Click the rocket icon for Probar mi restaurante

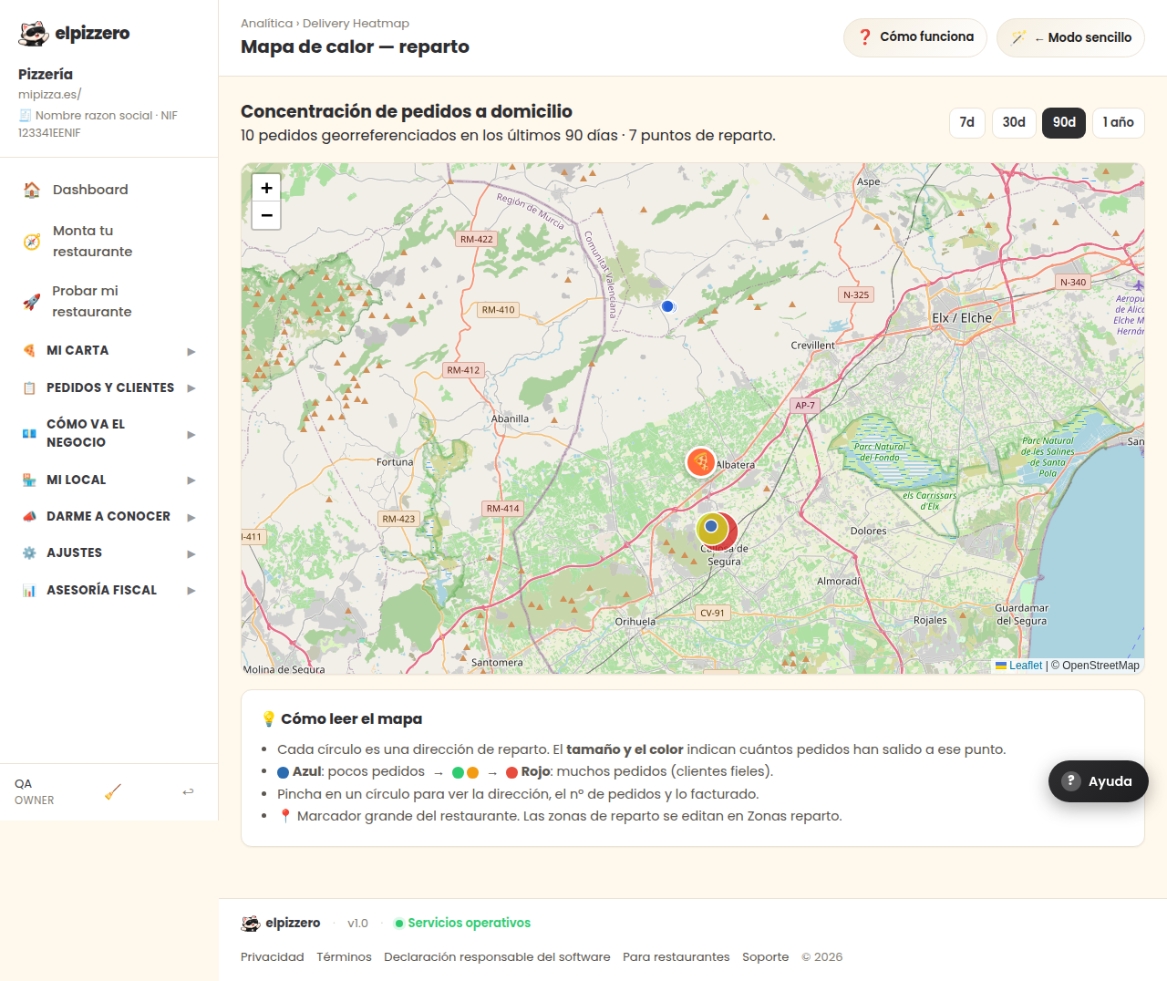coord(32,302)
